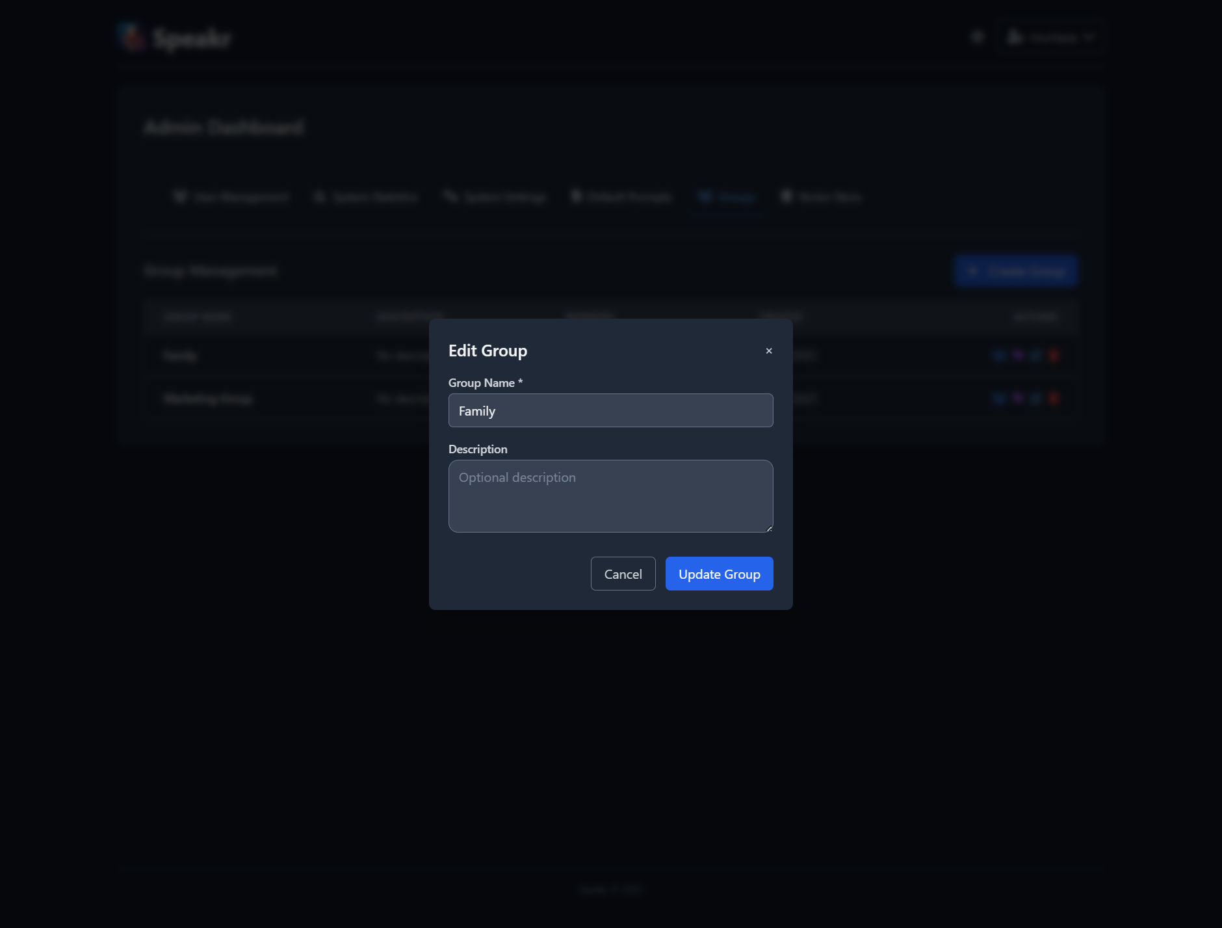Open the Vector Store tab

[x=822, y=197]
